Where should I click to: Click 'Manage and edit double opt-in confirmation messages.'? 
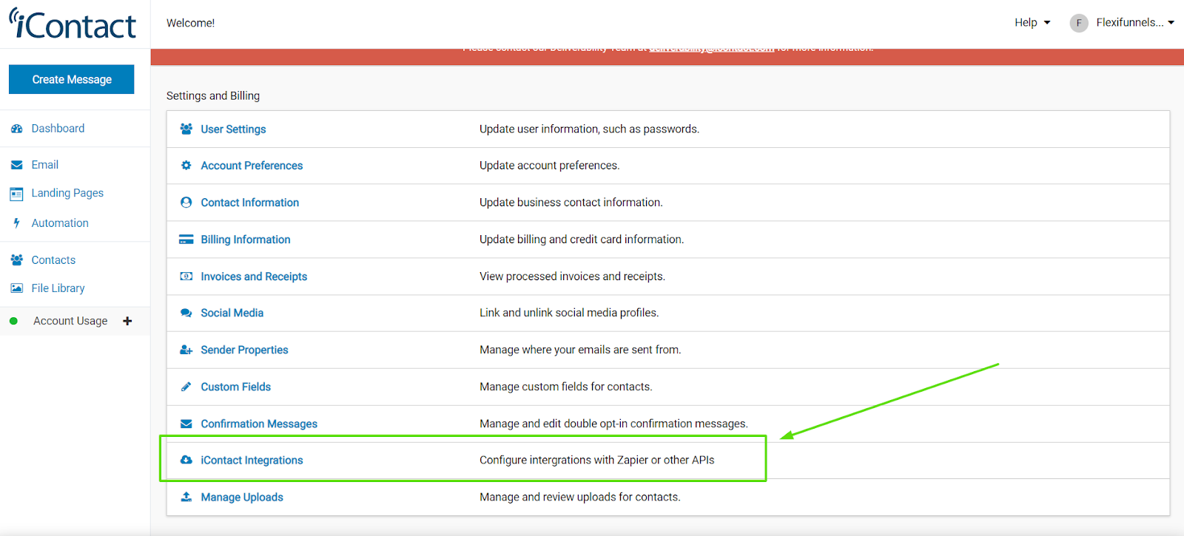[x=613, y=424]
